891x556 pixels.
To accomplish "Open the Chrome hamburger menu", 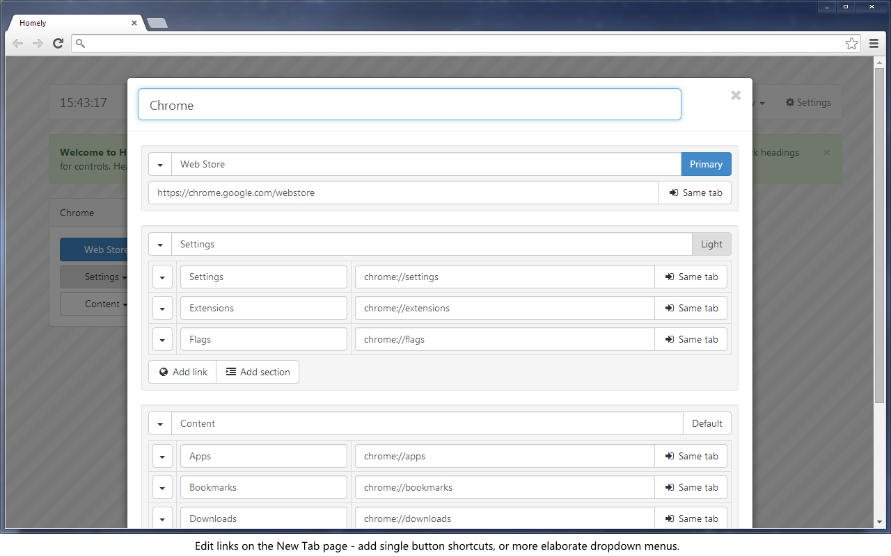I will point(874,44).
